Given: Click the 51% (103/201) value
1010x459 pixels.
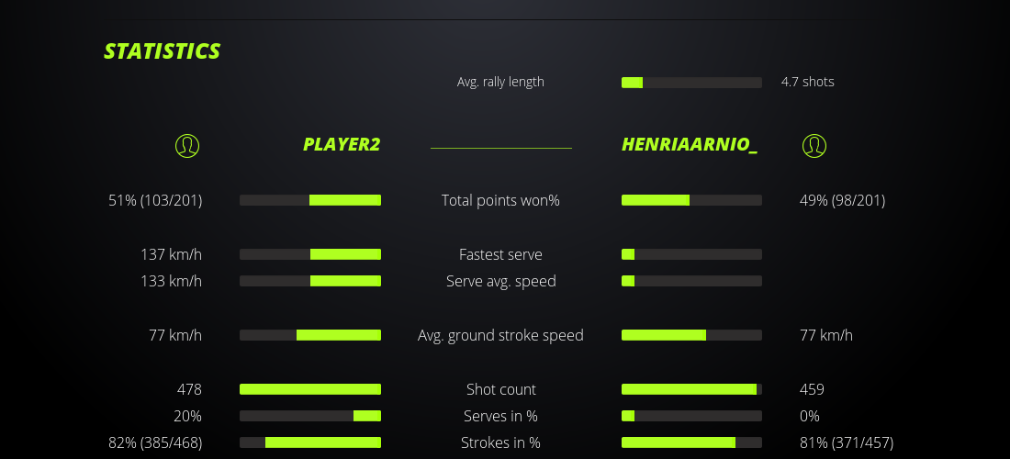Looking at the screenshot, I should [x=155, y=200].
